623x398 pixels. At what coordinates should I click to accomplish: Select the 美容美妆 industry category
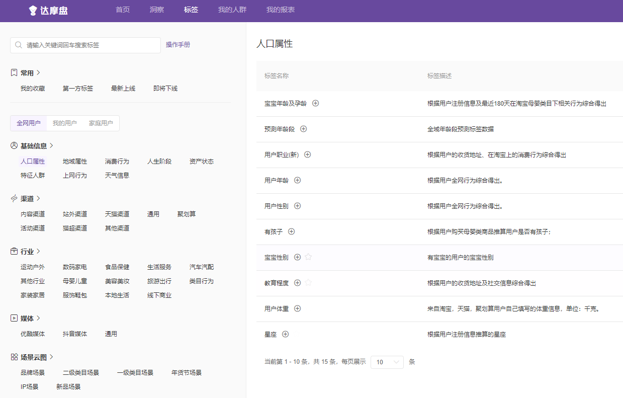(x=117, y=281)
